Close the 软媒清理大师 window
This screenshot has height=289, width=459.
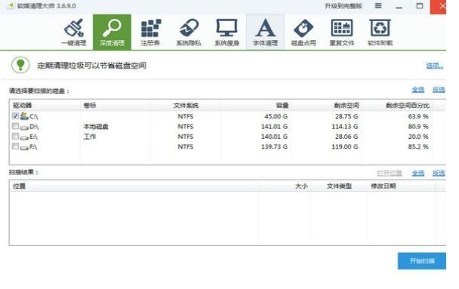(439, 7)
